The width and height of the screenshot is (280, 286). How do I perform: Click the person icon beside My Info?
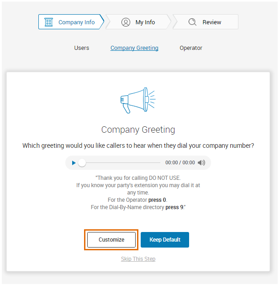pyautogui.click(x=126, y=22)
